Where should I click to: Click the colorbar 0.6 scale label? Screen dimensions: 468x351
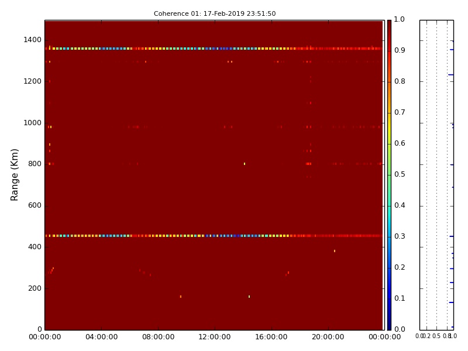pyautogui.click(x=400, y=143)
